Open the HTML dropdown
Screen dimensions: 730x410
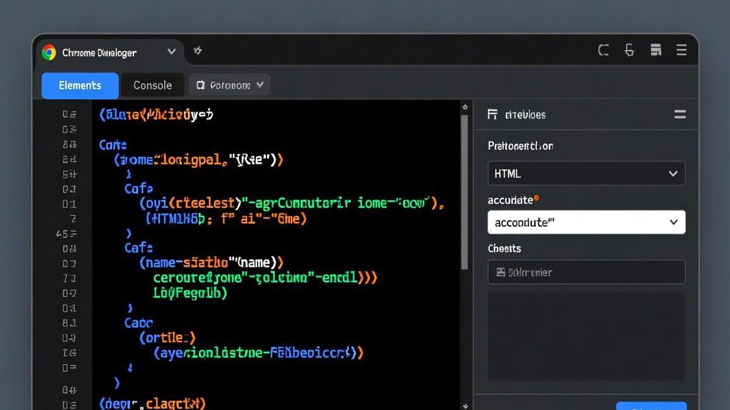(586, 174)
